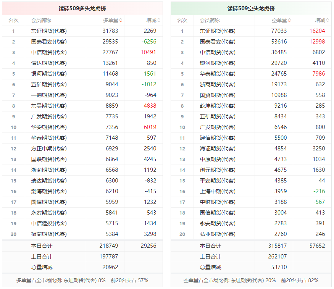Select 中信建投(代客) row name
This screenshot has height=289, width=334.
coord(49,223)
